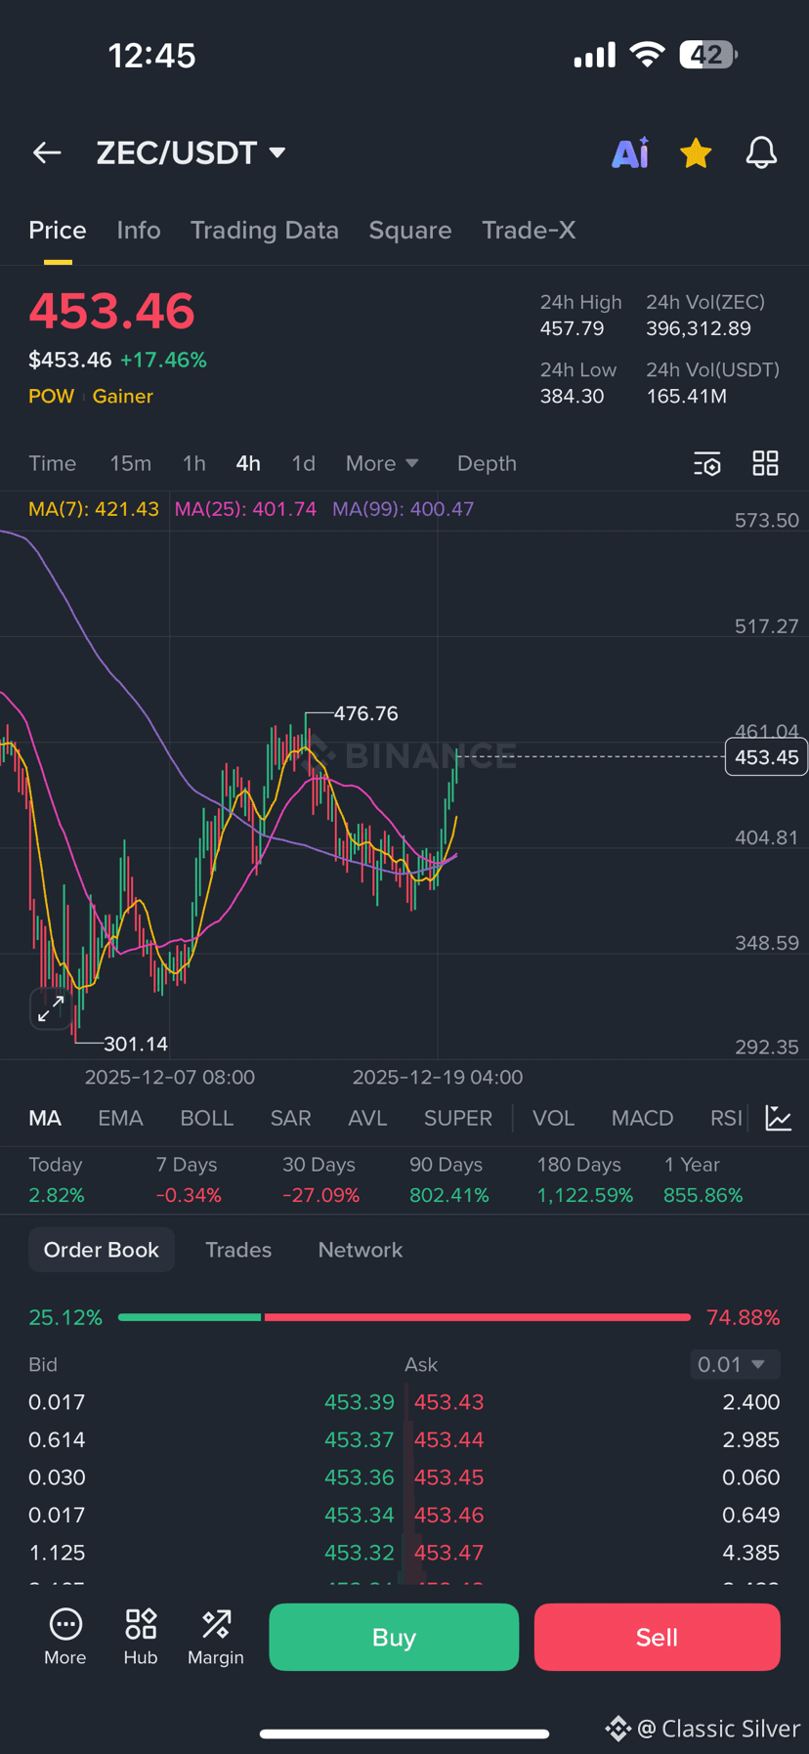Screen dimensions: 809x1754
Task: Tap the red Sell button
Action: tap(657, 1637)
